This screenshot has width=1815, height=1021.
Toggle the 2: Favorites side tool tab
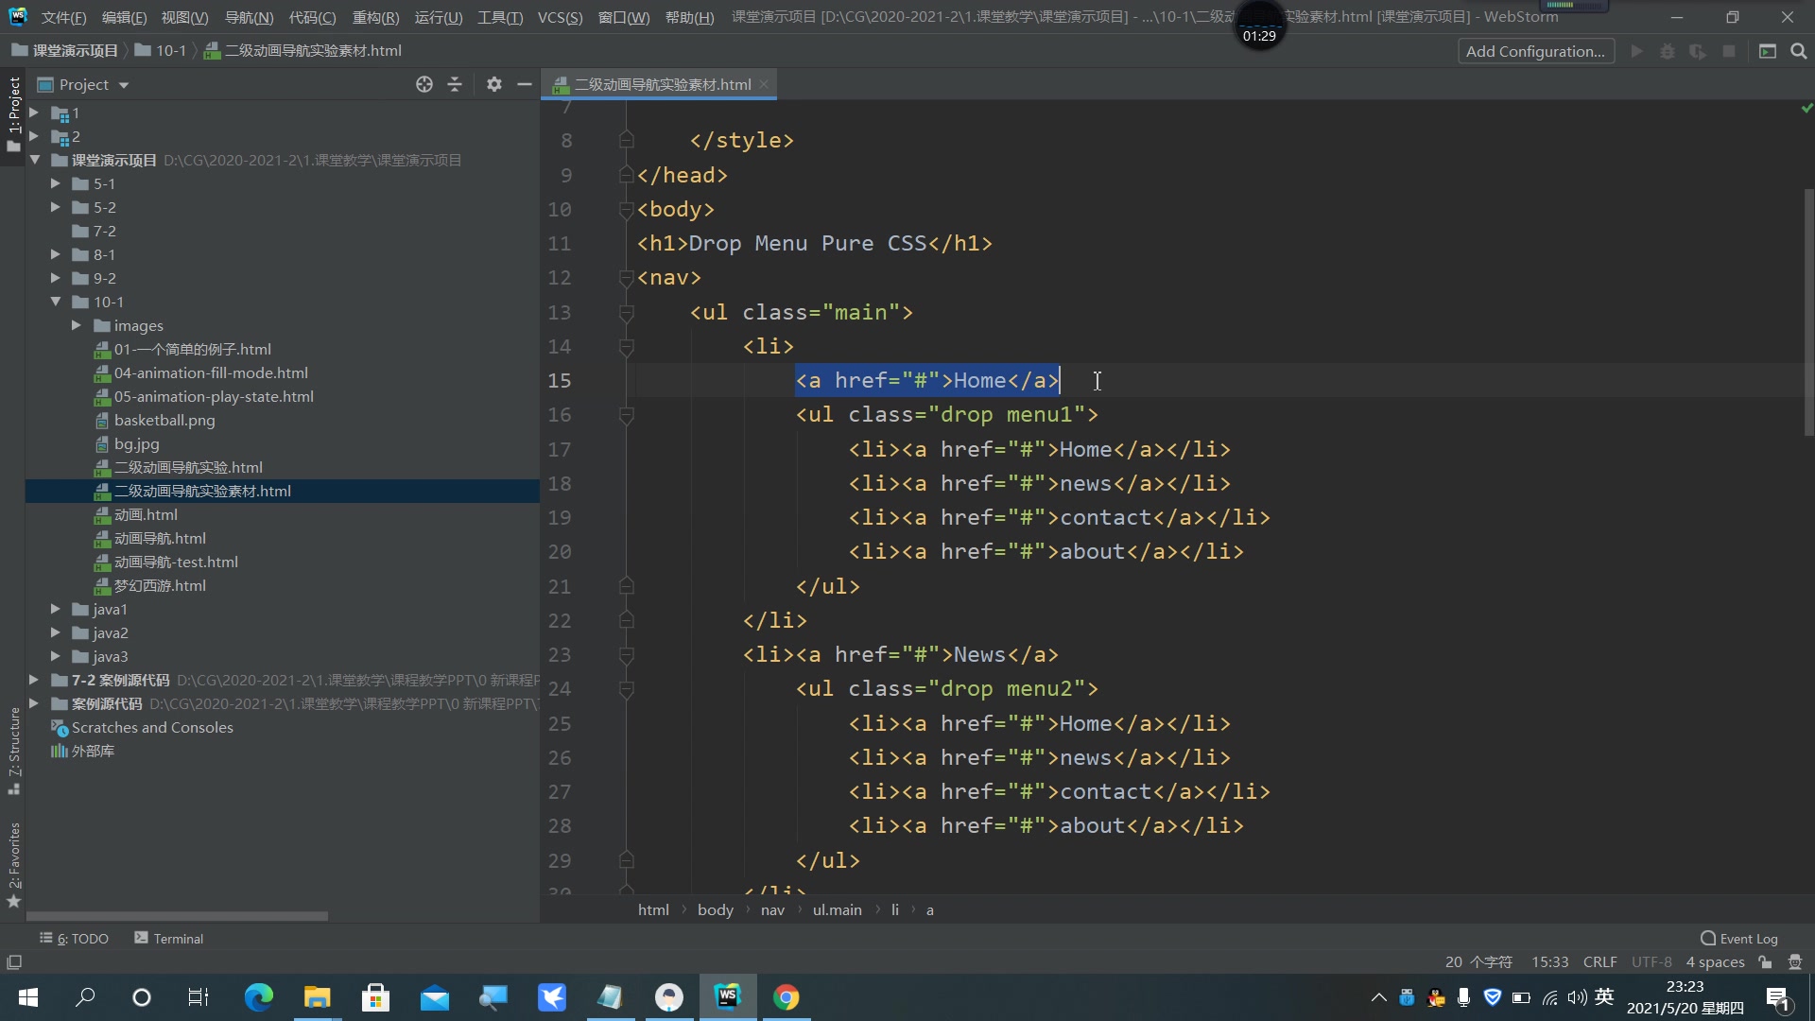click(13, 864)
